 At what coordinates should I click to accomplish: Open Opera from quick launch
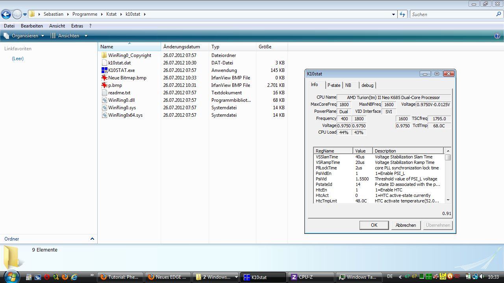click(x=47, y=277)
